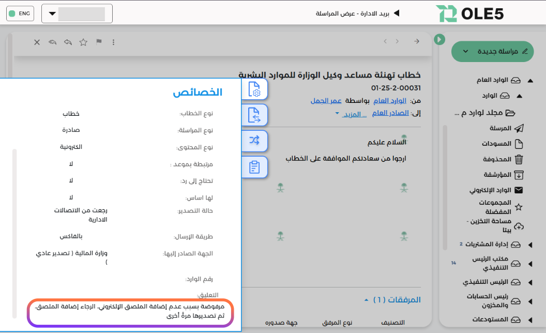Click the properties panel vertical scrollbar
This screenshot has width=546, height=333.
point(14,233)
